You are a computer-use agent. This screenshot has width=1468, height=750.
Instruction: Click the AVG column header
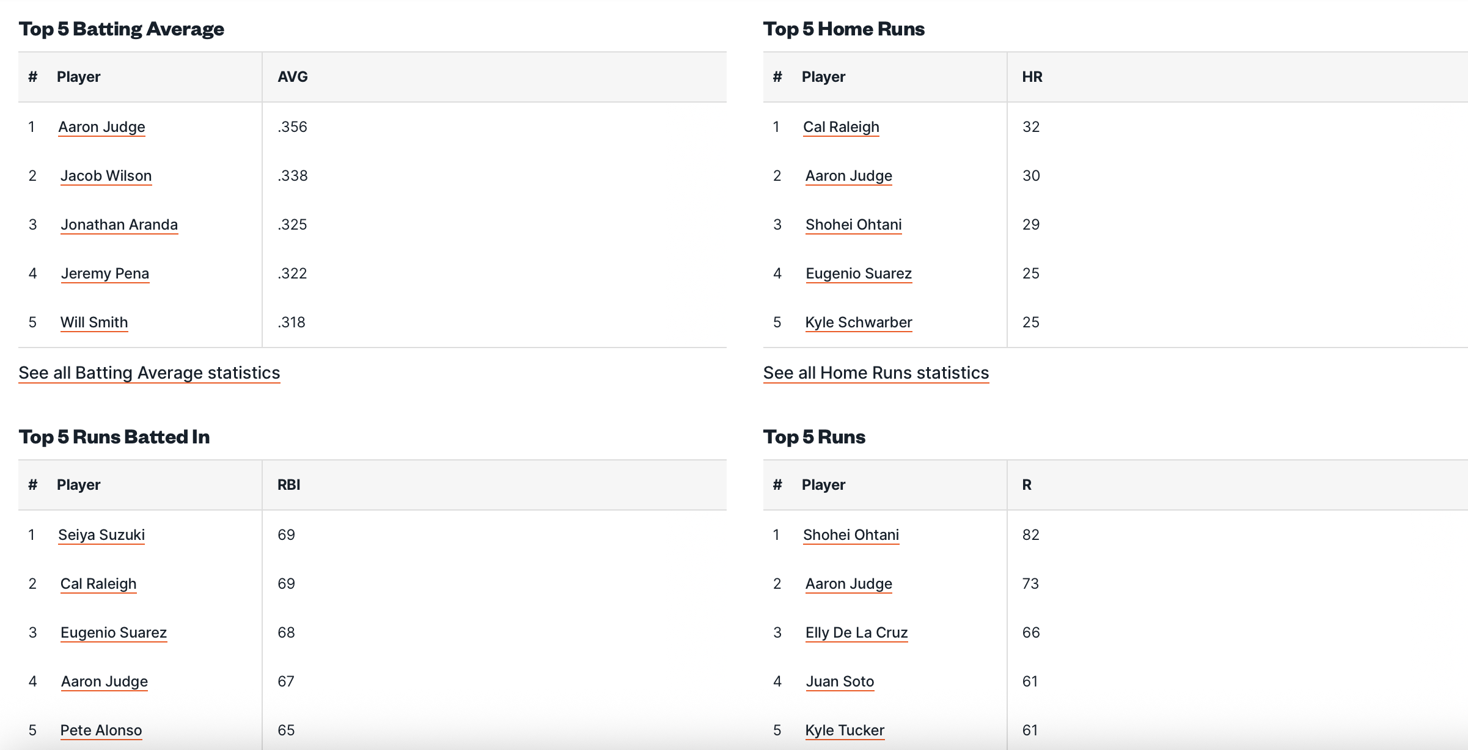293,77
